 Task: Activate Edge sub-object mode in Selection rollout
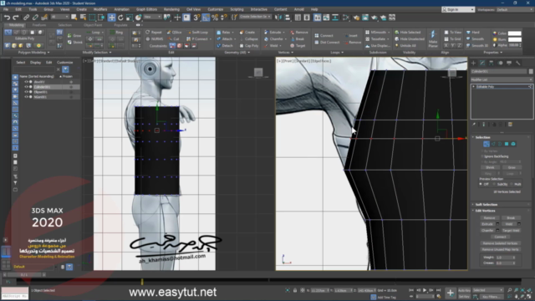click(493, 144)
